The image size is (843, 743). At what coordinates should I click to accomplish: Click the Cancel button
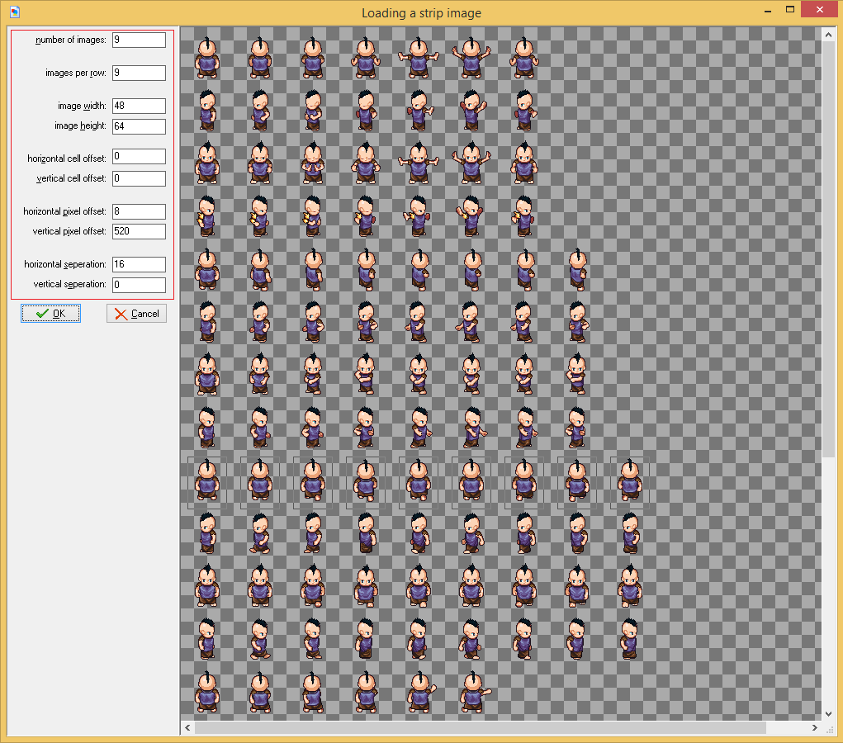pos(136,314)
